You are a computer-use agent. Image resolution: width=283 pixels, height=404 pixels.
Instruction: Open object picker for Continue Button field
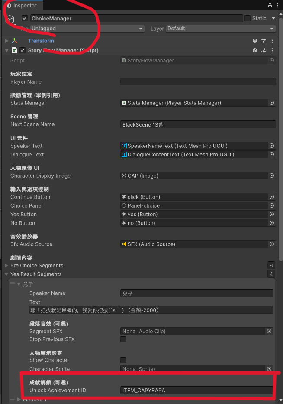(272, 197)
